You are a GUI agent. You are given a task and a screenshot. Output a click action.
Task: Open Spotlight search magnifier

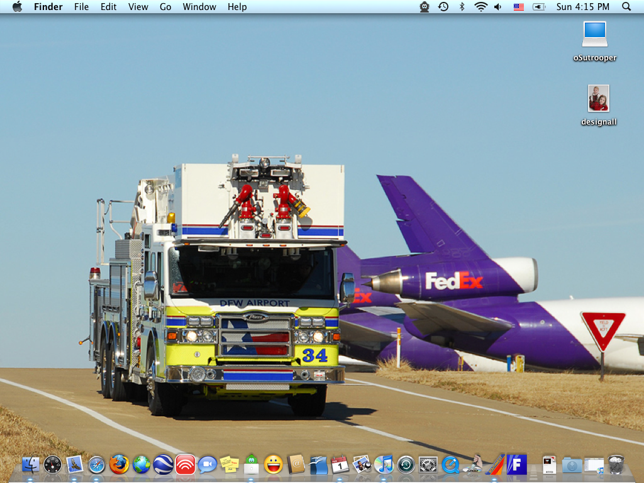tap(626, 6)
